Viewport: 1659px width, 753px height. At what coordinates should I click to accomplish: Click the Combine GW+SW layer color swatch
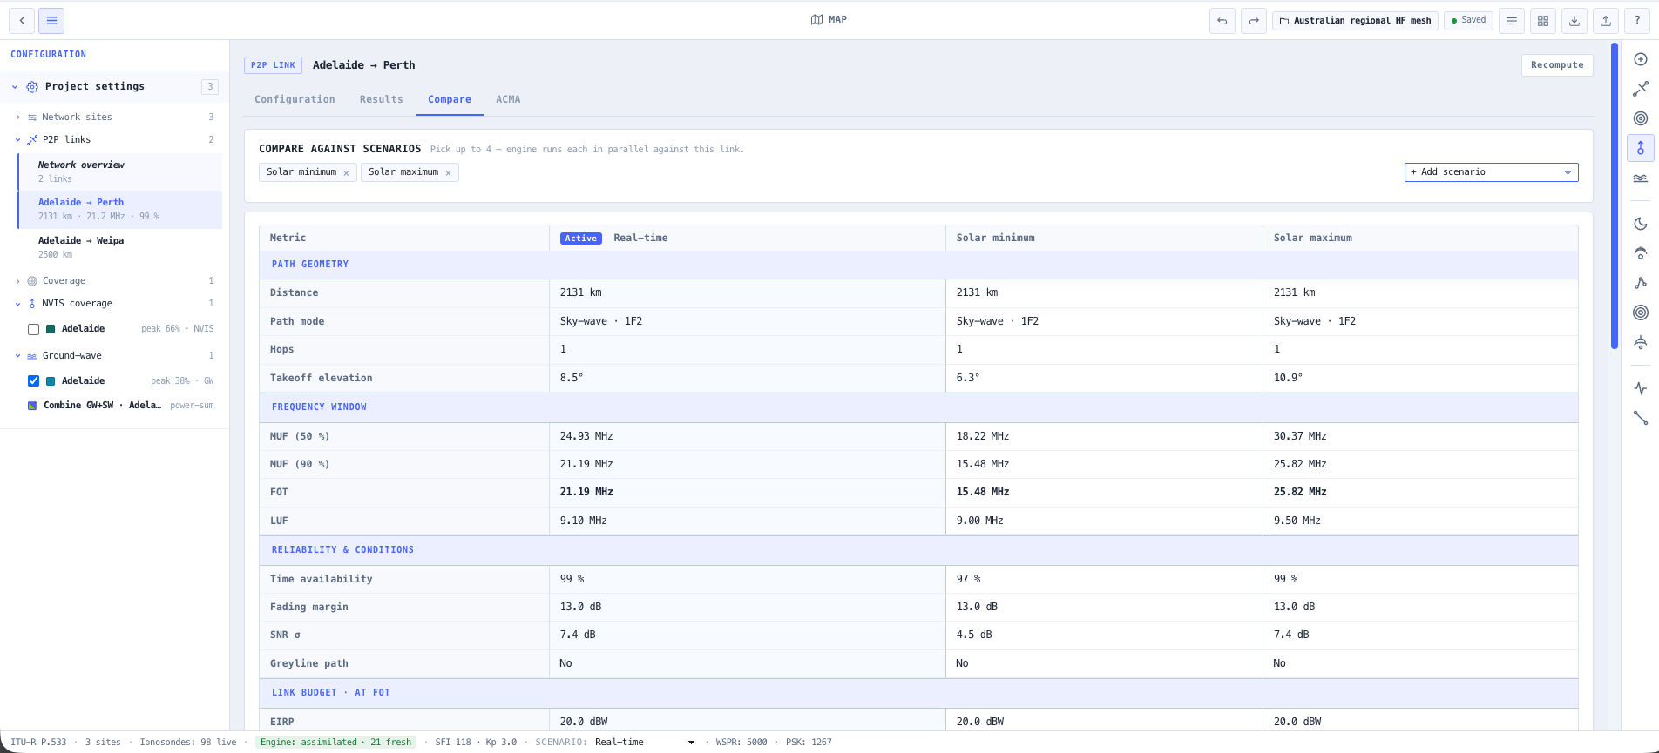point(32,406)
